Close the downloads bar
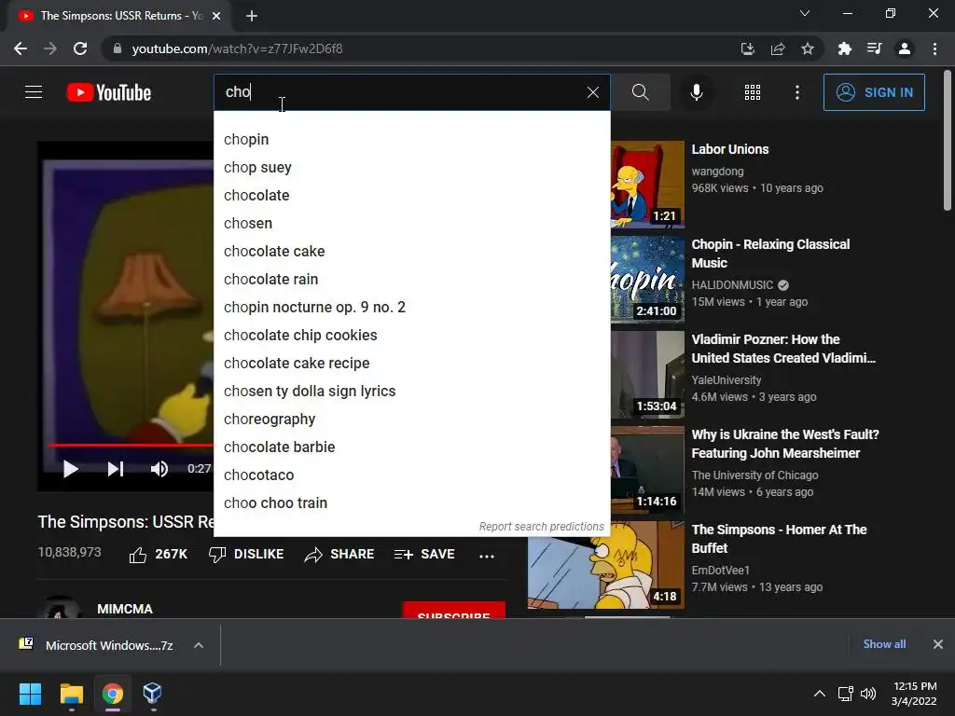The height and width of the screenshot is (716, 955). 938,644
